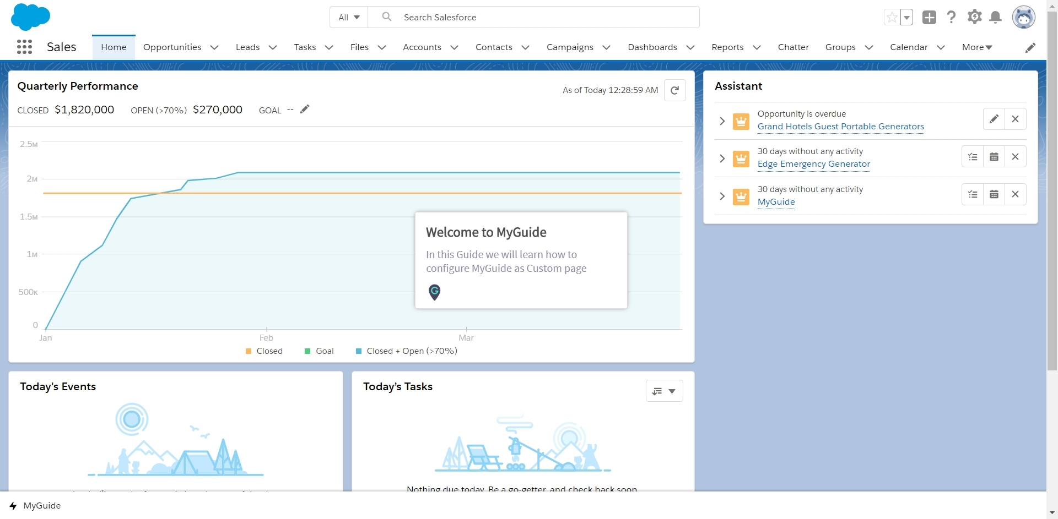This screenshot has width=1058, height=519.
Task: Open the notifications bell
Action: pyautogui.click(x=995, y=17)
